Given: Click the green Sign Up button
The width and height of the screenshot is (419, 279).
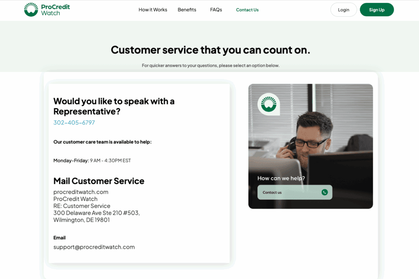Looking at the screenshot, I should click(376, 10).
